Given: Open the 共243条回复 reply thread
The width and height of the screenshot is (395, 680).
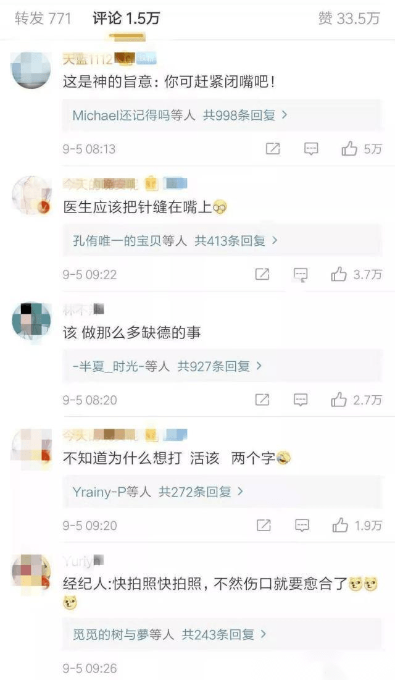Looking at the screenshot, I should point(224,634).
